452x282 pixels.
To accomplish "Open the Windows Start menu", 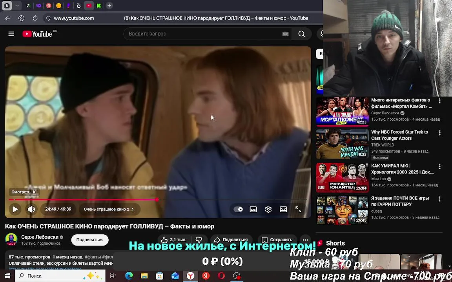I will tap(7, 276).
